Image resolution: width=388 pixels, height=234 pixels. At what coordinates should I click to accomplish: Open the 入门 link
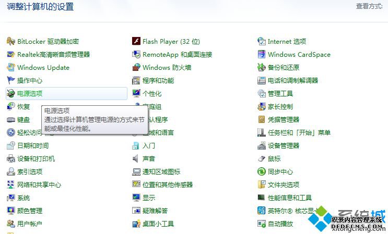coord(149,145)
